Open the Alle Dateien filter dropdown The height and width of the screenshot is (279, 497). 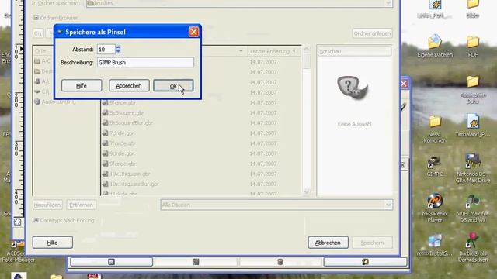[x=276, y=205]
